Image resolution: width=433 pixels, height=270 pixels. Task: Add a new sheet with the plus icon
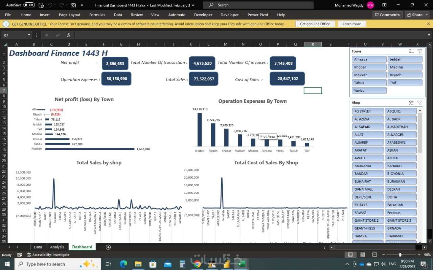click(x=108, y=247)
